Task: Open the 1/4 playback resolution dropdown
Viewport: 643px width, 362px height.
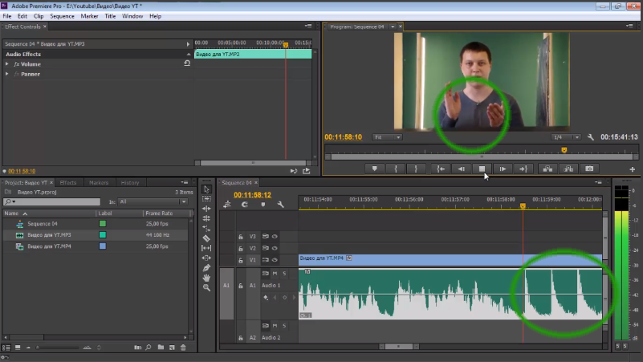Action: coord(565,137)
